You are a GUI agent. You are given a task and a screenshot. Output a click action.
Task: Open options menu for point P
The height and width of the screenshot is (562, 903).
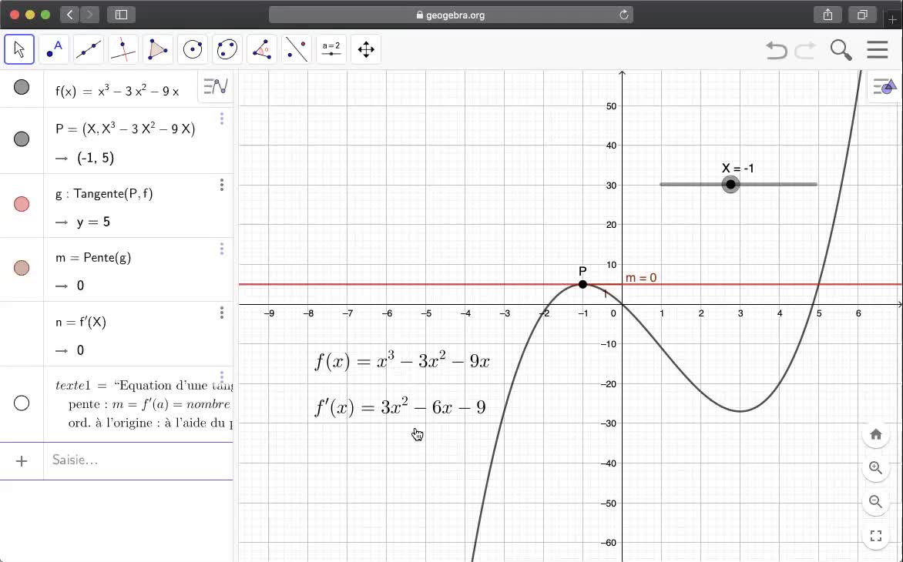222,119
